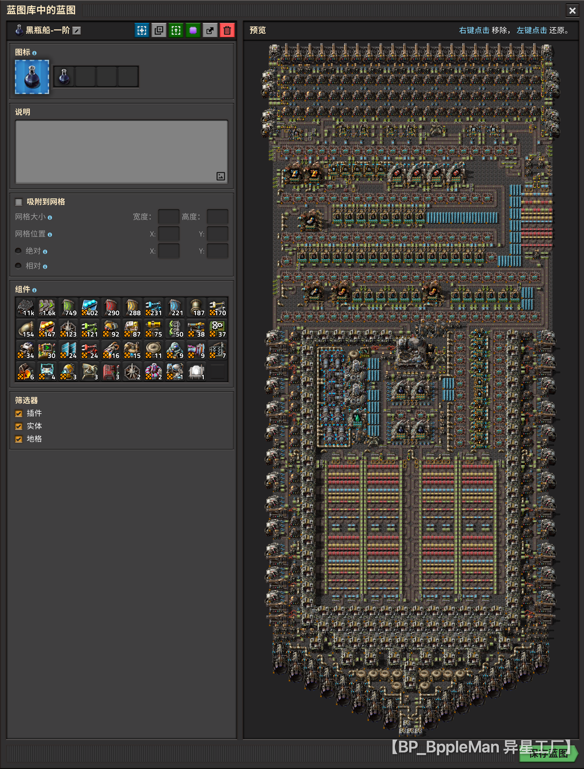Click the info icon beside 相对

tap(45, 267)
